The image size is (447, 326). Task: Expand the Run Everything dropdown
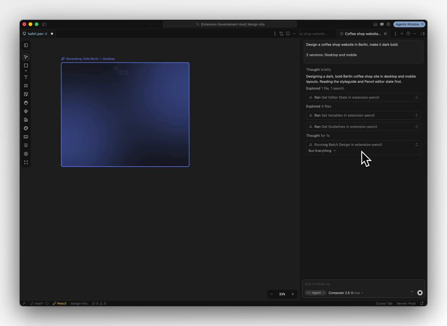322,151
